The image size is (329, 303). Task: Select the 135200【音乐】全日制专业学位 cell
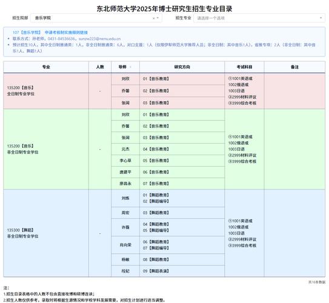[x=46, y=91]
